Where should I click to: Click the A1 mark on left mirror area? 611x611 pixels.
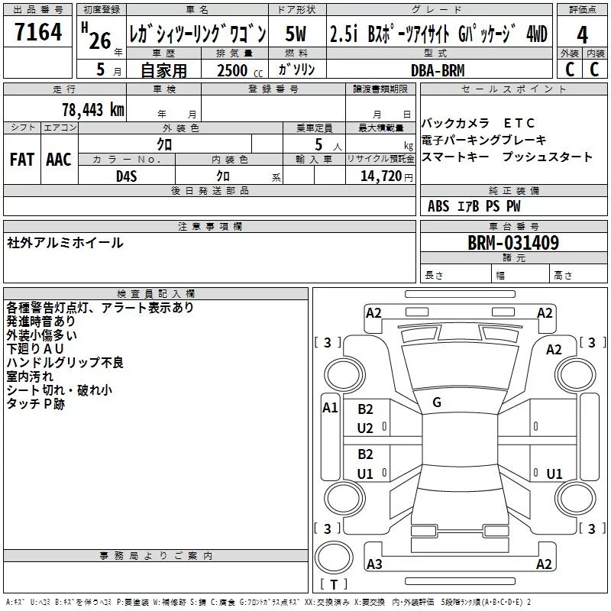tap(330, 408)
